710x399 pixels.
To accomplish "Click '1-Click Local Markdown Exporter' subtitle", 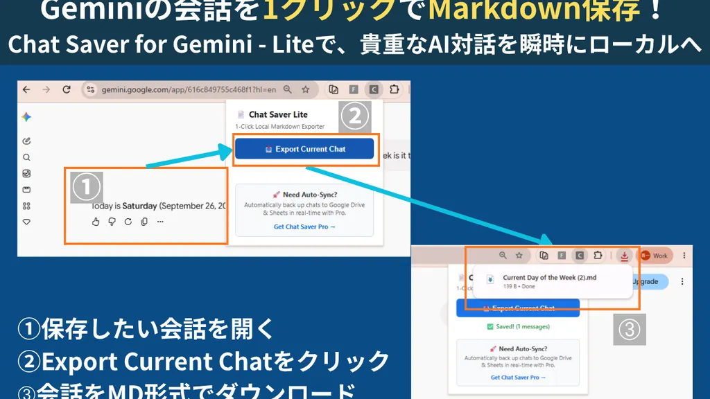I will (280, 127).
